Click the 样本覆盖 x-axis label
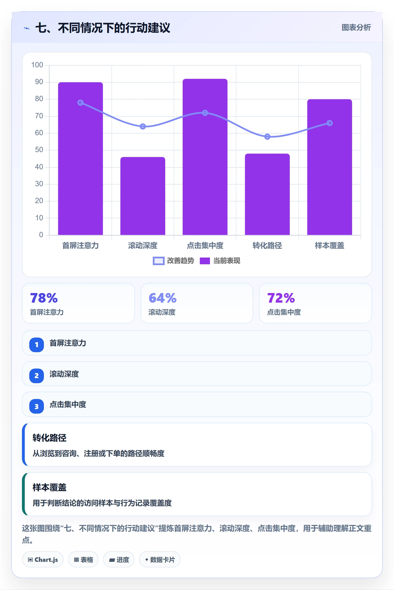Screen dimensions: 394x590 click(x=330, y=246)
